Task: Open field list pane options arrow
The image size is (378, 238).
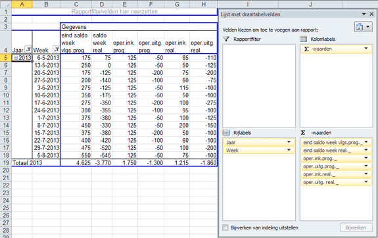Action: 364,14
